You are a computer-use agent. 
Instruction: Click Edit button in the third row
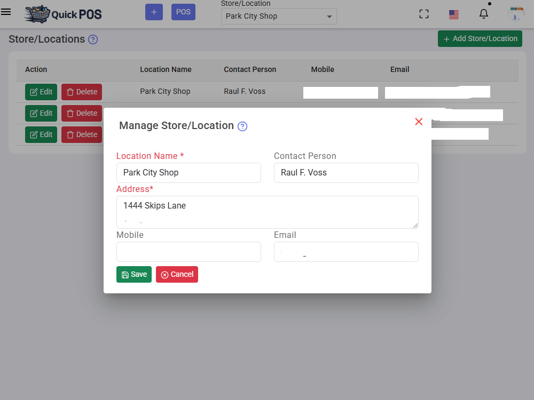[x=41, y=135]
